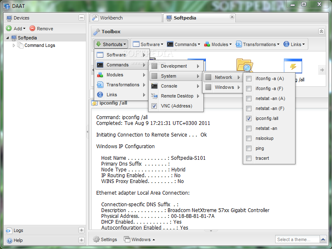Click the Windows stacked-windows icon at bottom
Viewport: 332px width, 249px height.
pyautogui.click(x=127, y=239)
